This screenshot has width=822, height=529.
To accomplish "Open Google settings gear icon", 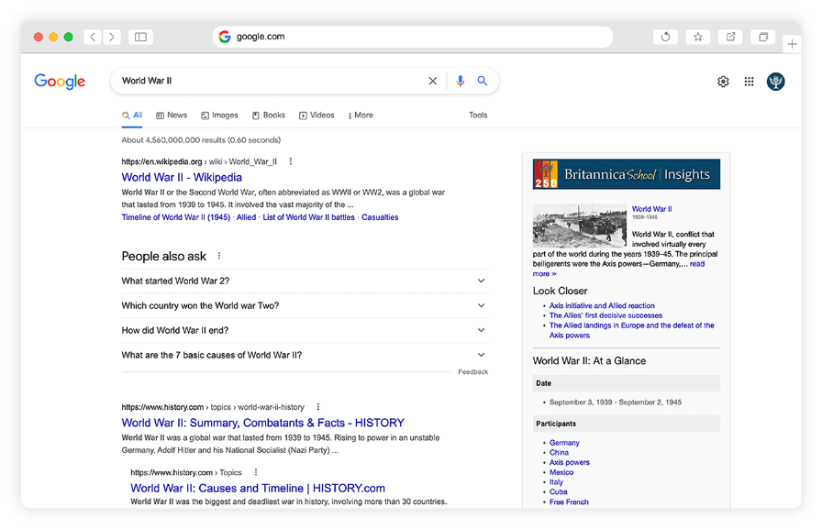I will (723, 82).
